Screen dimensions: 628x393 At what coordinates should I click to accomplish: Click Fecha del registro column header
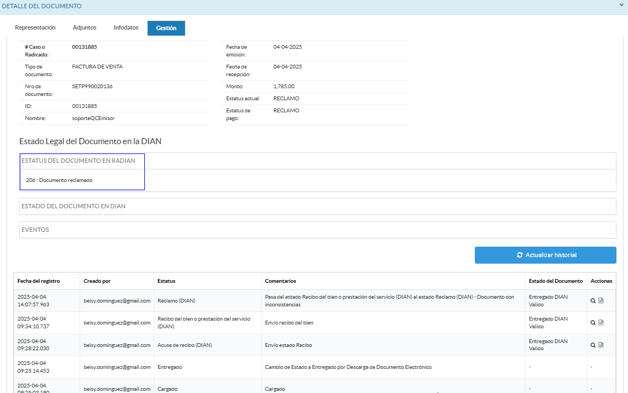tap(38, 281)
